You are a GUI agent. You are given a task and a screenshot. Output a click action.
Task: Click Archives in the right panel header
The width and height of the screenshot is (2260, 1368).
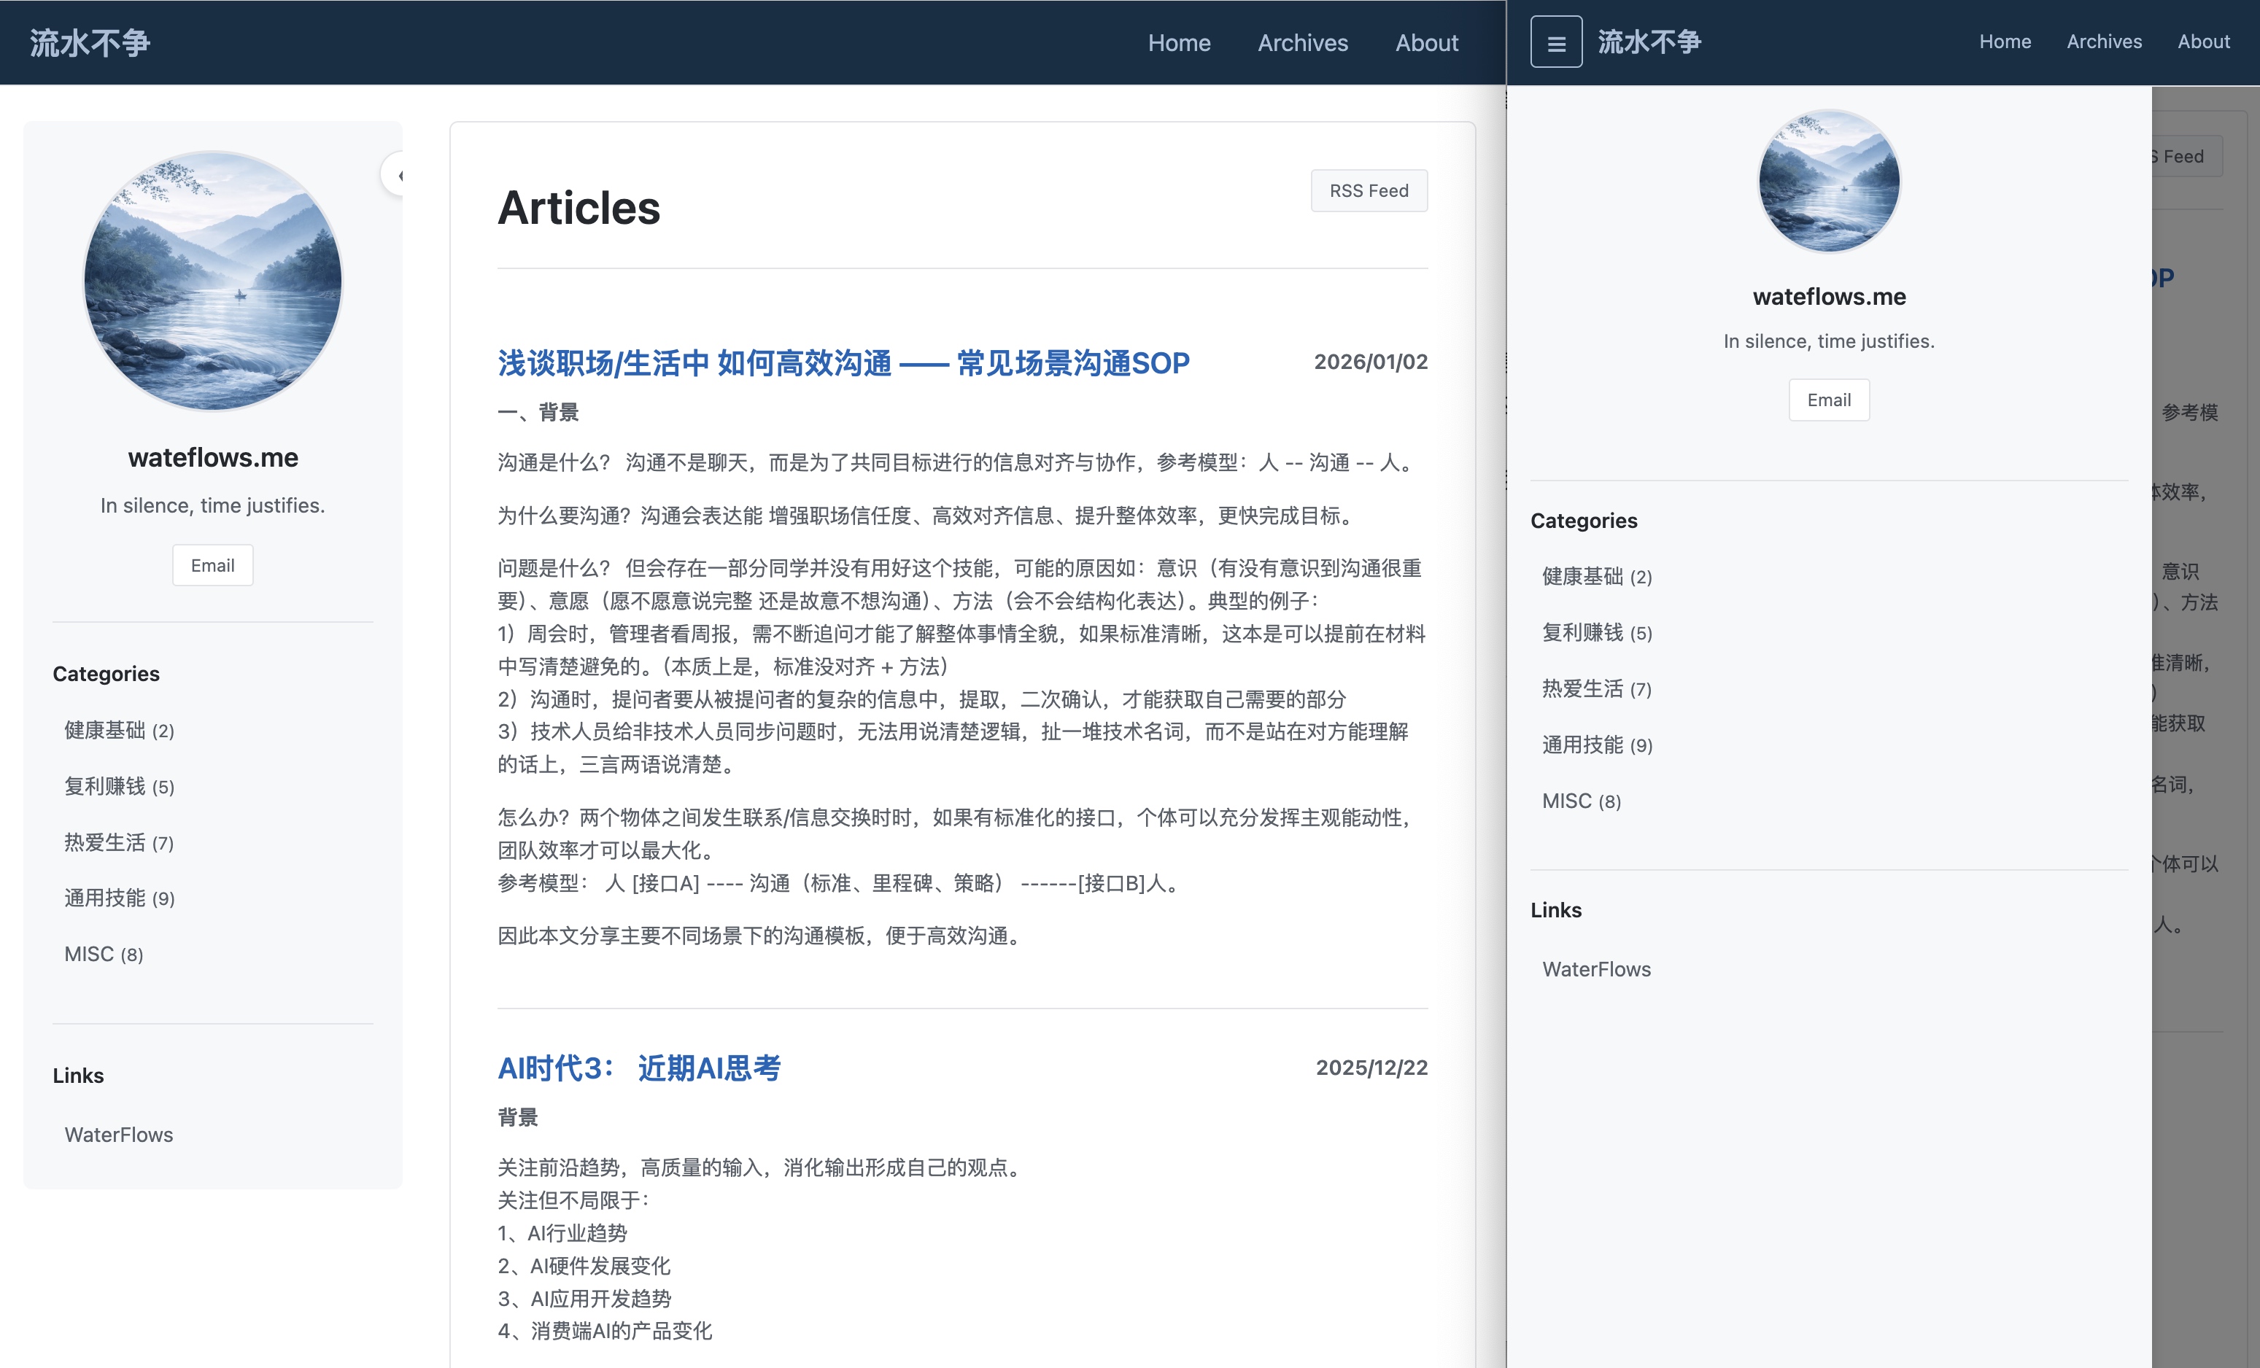click(2104, 42)
